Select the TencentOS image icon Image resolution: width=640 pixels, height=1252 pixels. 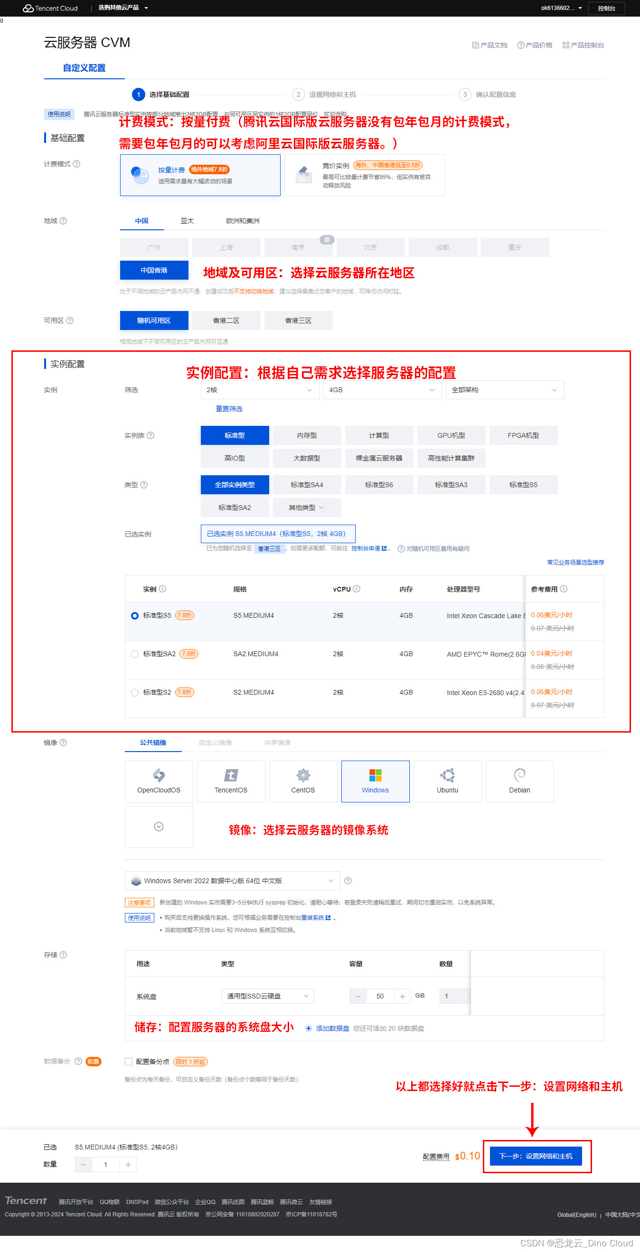231,781
